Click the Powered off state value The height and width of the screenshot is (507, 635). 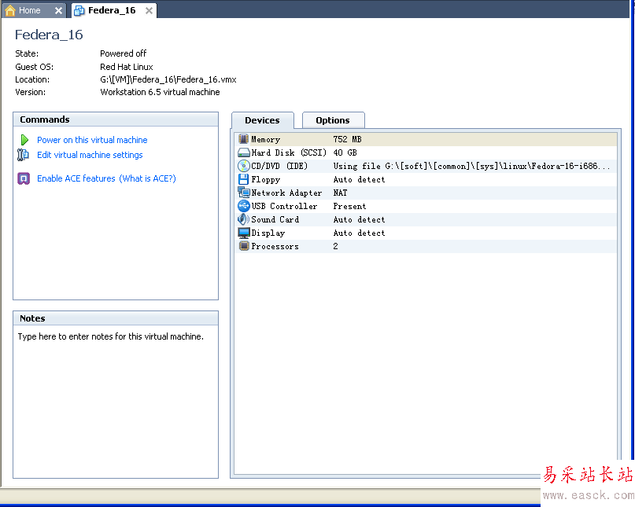click(x=123, y=53)
